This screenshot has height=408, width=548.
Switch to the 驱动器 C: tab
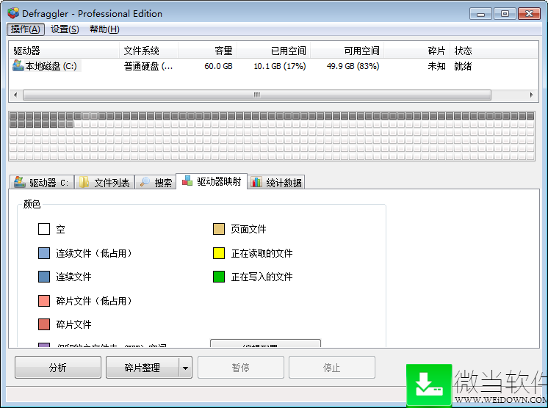click(x=42, y=182)
